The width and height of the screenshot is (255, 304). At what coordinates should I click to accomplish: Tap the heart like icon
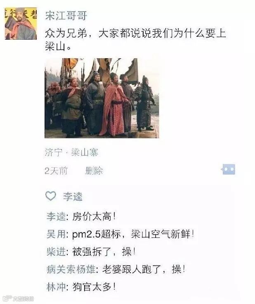click(x=51, y=196)
